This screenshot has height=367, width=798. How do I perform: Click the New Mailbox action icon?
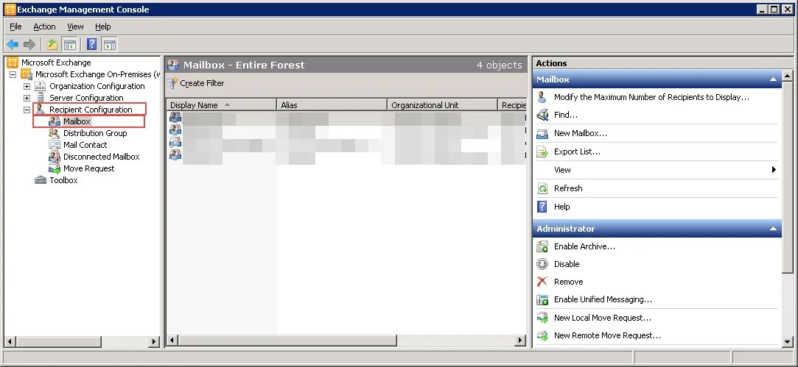[542, 134]
